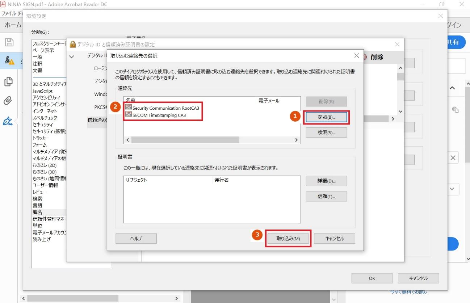470x303 pixels.
Task: Click ヘルプ help button
Action: 136,239
